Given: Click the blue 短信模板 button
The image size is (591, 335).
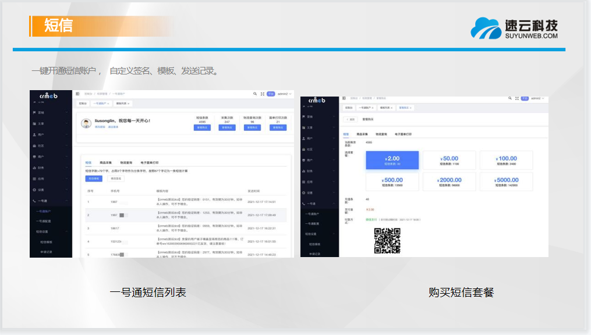Looking at the screenshot, I should point(94,179).
